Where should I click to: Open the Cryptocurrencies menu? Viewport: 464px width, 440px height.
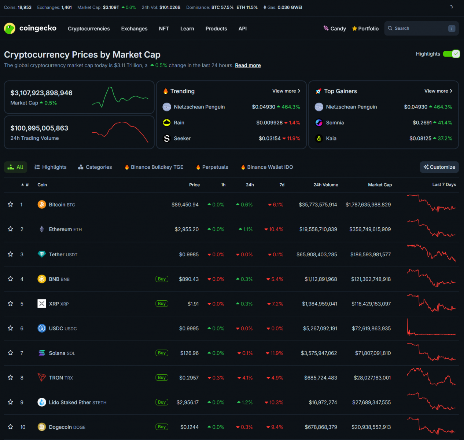coord(89,29)
